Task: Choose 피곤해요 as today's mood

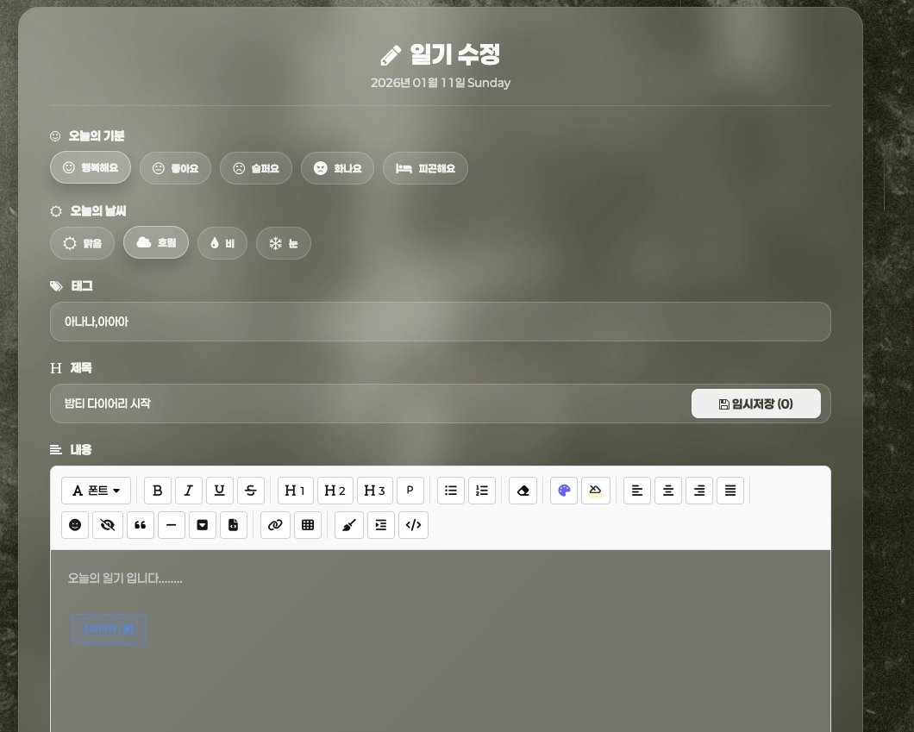Action: tap(425, 169)
